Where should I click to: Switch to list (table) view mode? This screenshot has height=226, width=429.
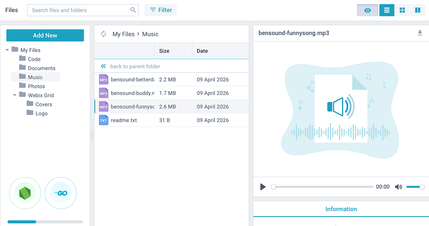point(387,10)
